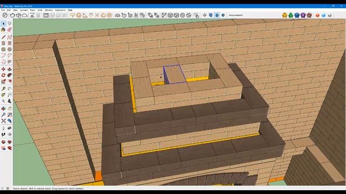Open the Window menu

pos(49,10)
